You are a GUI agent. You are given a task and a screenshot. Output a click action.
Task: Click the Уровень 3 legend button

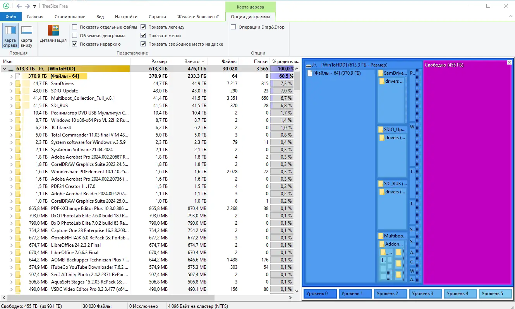pyautogui.click(x=425, y=294)
